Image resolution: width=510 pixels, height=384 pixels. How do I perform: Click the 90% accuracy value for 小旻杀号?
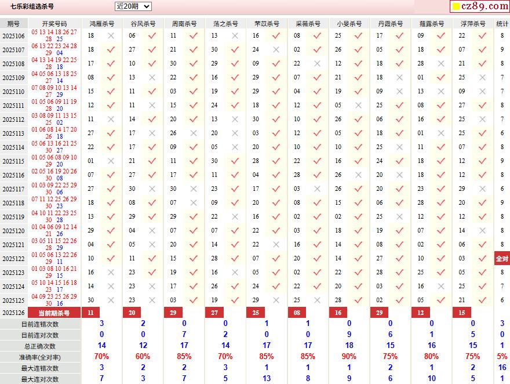tap(349, 357)
